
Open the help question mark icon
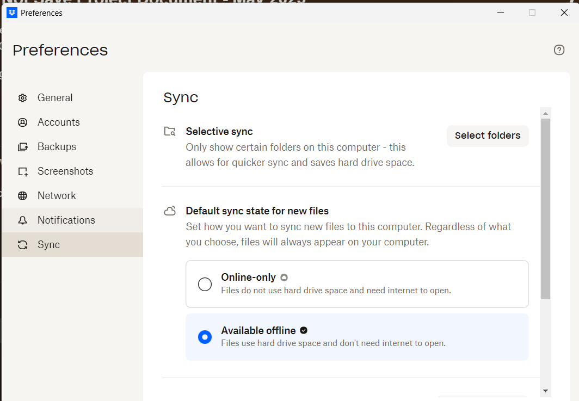click(x=559, y=50)
